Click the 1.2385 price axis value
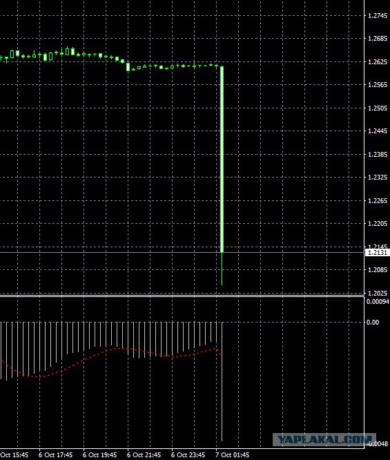 (378, 154)
